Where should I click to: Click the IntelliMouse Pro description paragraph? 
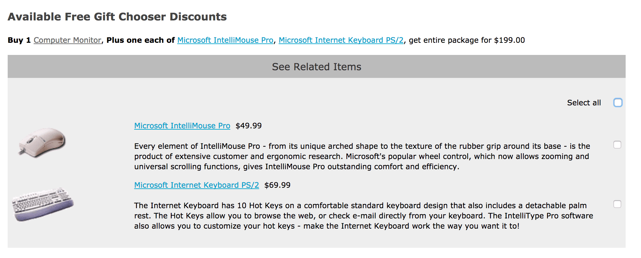click(x=362, y=156)
